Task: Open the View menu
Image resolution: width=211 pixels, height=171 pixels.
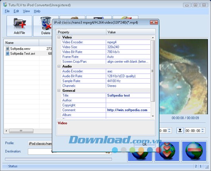Action: tap(26, 11)
